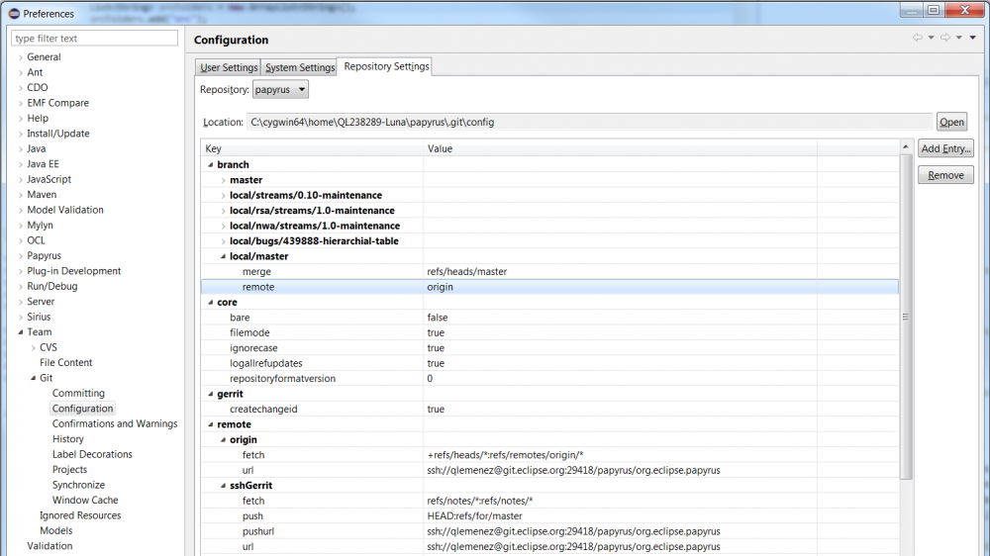Click the Remove button
Viewport: 990px width, 556px height.
[945, 175]
